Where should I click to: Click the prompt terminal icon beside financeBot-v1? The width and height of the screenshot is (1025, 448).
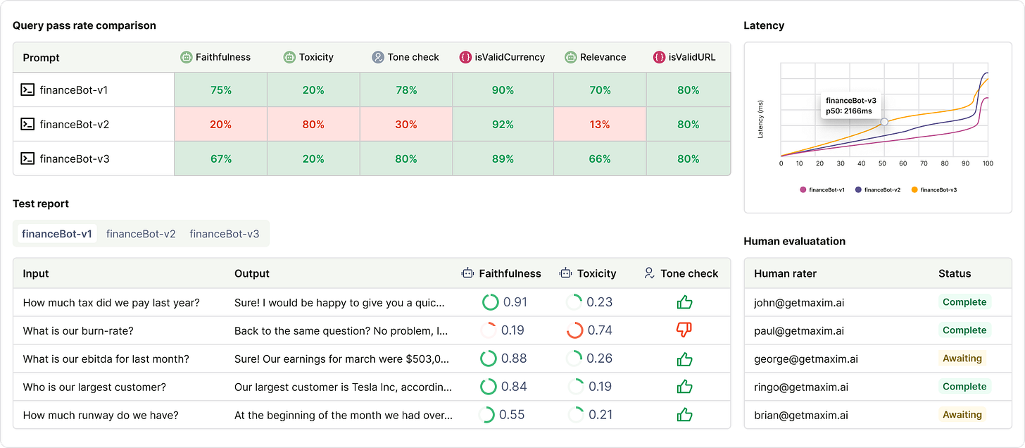pyautogui.click(x=27, y=90)
